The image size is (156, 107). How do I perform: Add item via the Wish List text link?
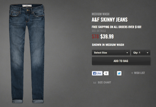point(139,73)
